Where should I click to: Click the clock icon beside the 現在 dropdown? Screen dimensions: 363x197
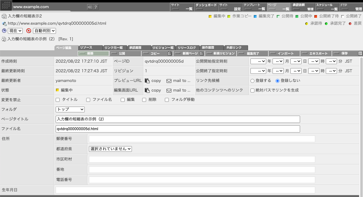[4, 31]
